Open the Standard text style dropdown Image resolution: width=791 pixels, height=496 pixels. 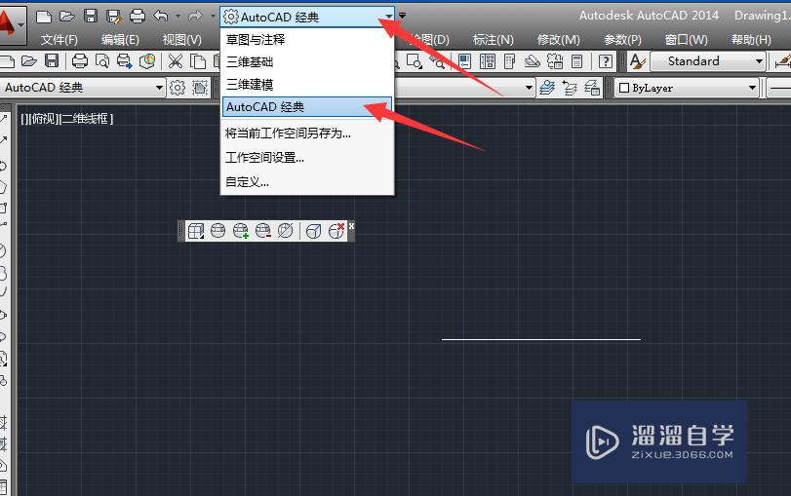tap(708, 61)
